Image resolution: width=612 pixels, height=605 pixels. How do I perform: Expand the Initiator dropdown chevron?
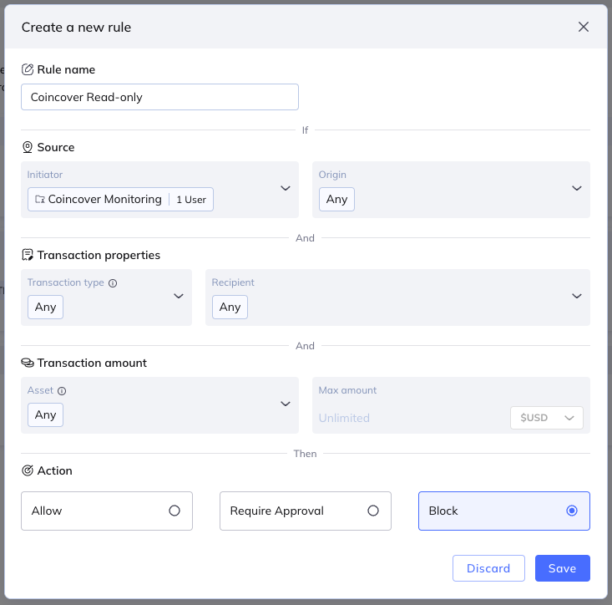point(285,189)
